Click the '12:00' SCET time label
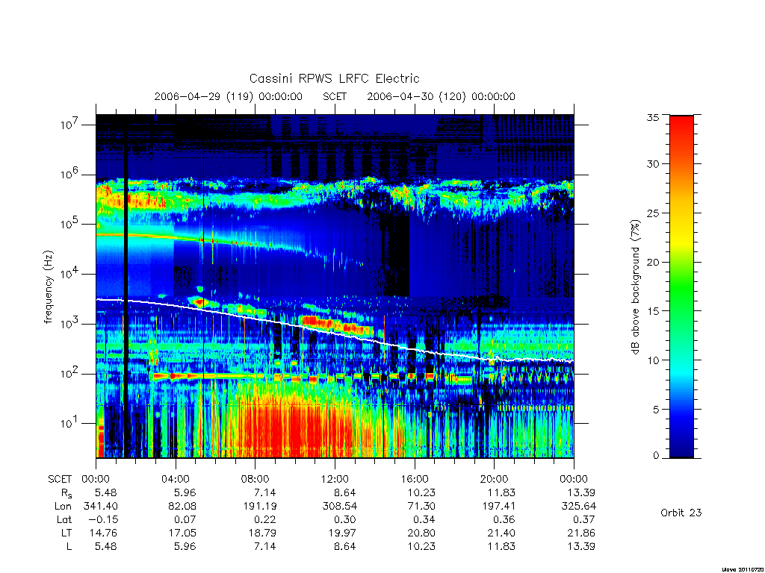This screenshot has height=573, width=765. (335, 479)
